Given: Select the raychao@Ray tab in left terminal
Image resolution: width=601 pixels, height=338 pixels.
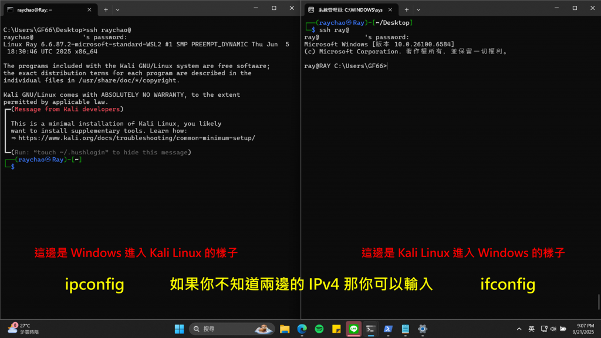Looking at the screenshot, I should click(49, 9).
